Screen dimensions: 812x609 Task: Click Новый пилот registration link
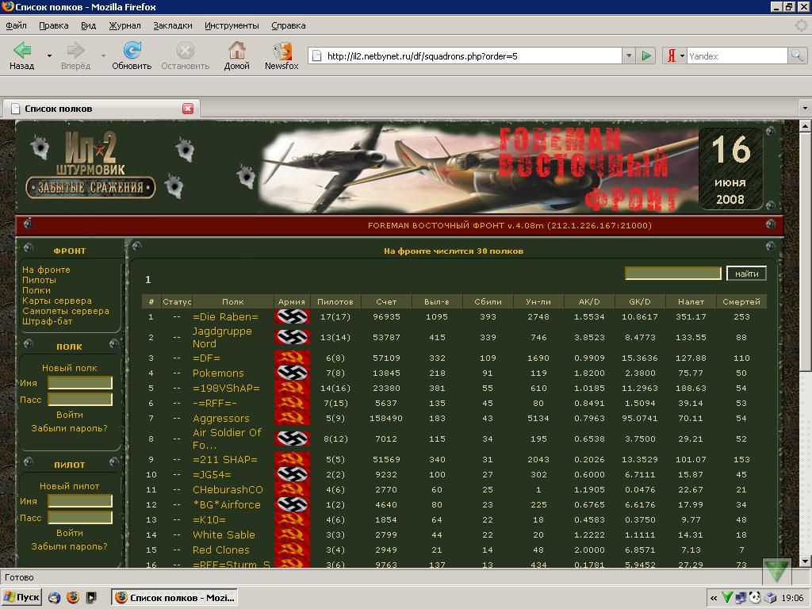point(70,486)
